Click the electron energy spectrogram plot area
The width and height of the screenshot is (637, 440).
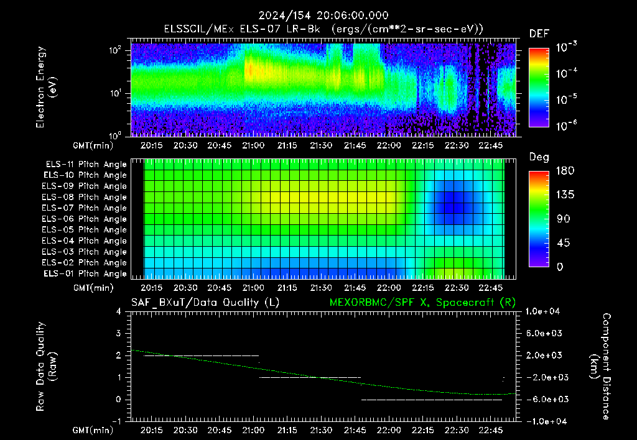click(323, 89)
